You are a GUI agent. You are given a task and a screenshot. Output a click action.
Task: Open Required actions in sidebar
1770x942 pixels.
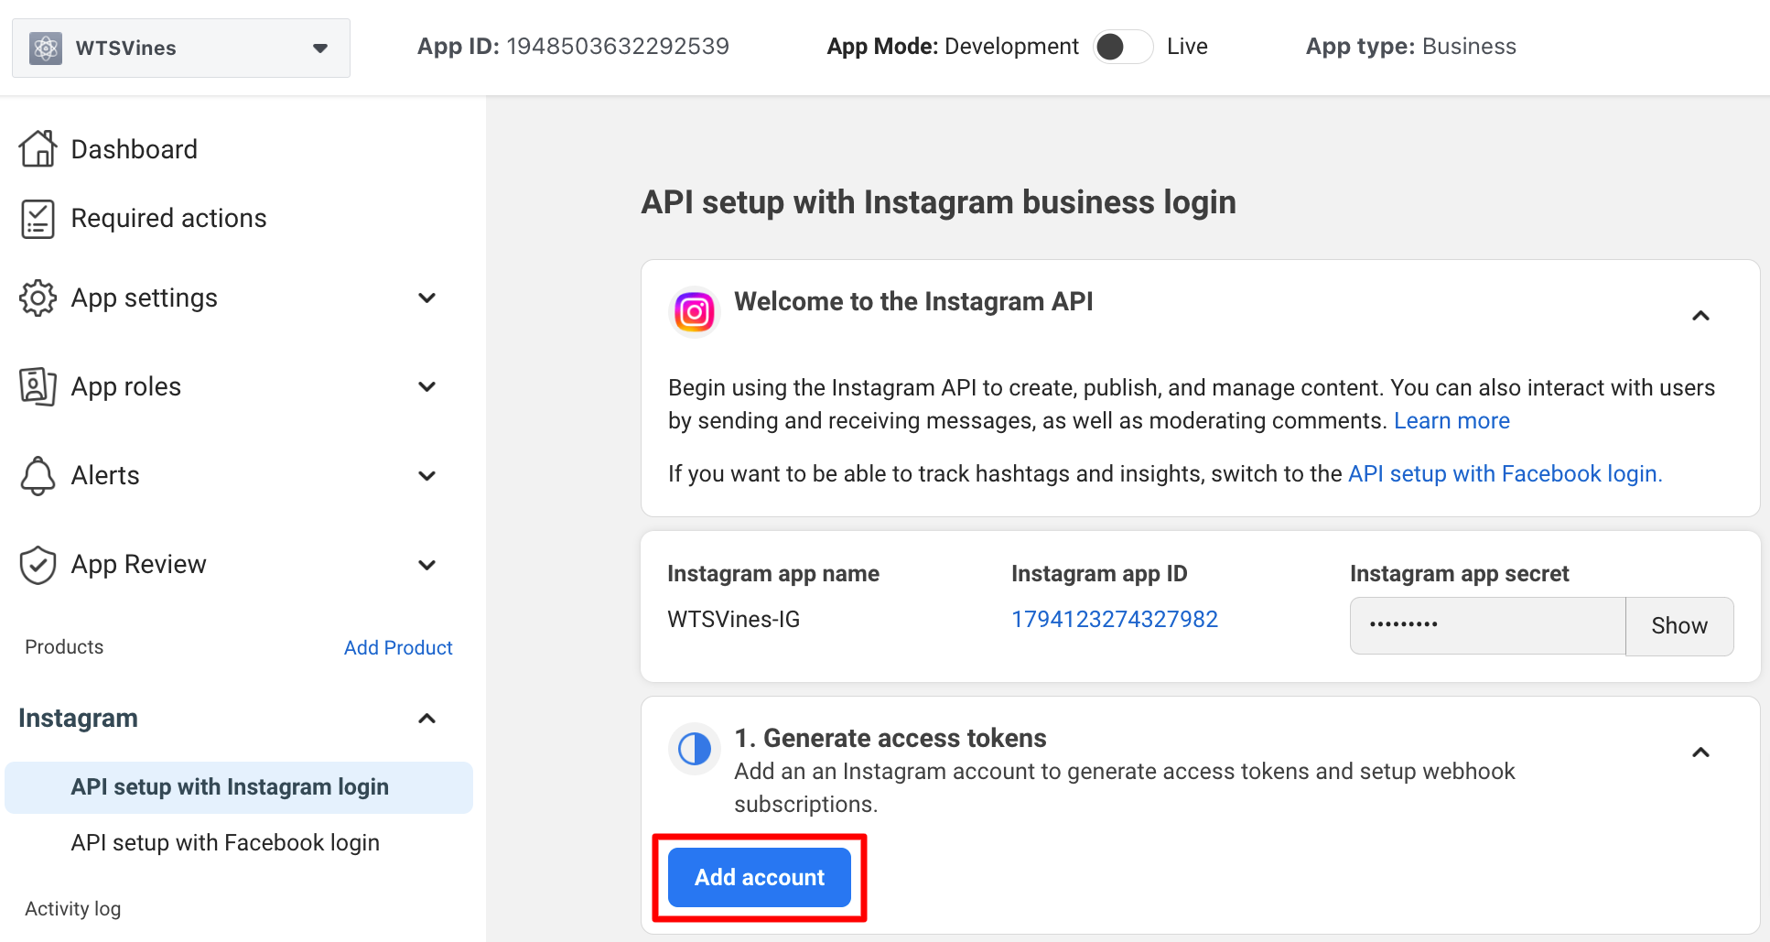pos(169,218)
